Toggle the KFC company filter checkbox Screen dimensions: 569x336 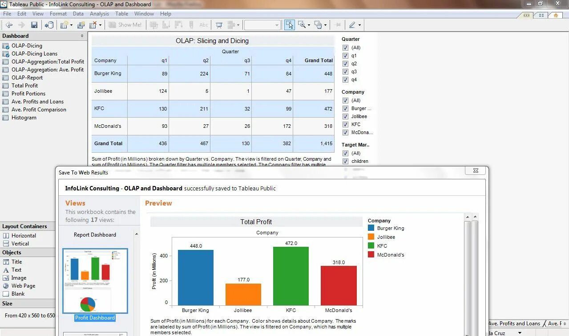345,124
